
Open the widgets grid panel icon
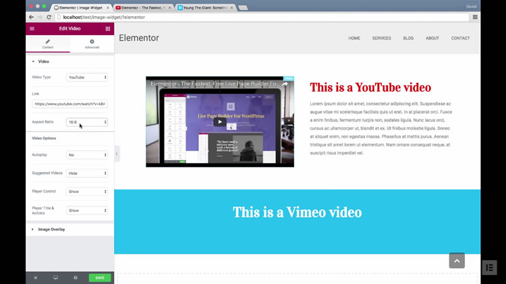(x=107, y=29)
